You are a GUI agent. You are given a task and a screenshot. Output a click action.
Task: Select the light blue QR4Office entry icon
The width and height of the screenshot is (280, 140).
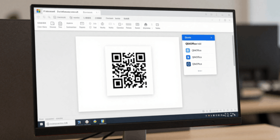click(188, 50)
